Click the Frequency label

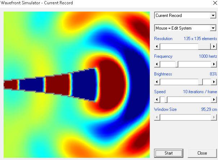pos(163,56)
